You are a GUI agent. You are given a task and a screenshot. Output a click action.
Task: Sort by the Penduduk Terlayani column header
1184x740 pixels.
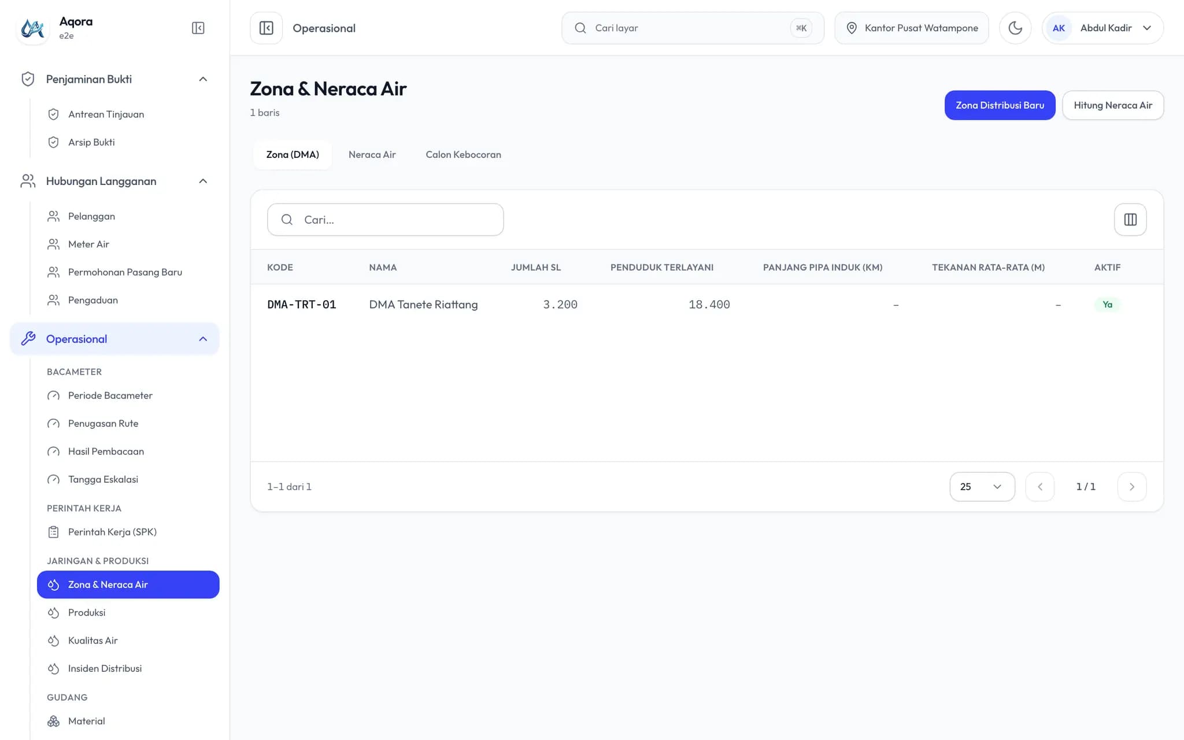(x=662, y=267)
